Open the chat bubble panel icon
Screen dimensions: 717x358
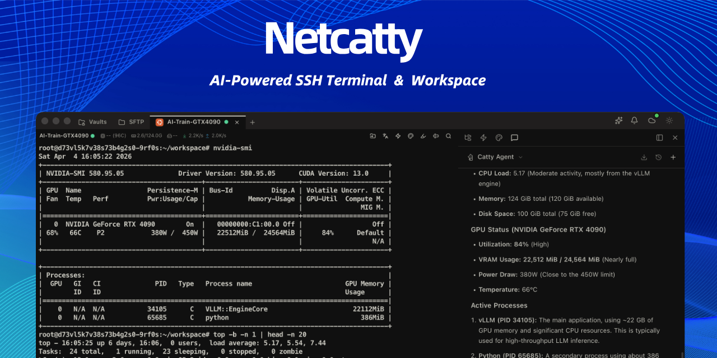coord(514,138)
